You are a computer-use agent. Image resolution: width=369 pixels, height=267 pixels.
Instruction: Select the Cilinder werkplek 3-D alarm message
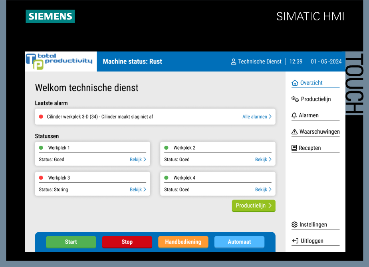pos(100,117)
